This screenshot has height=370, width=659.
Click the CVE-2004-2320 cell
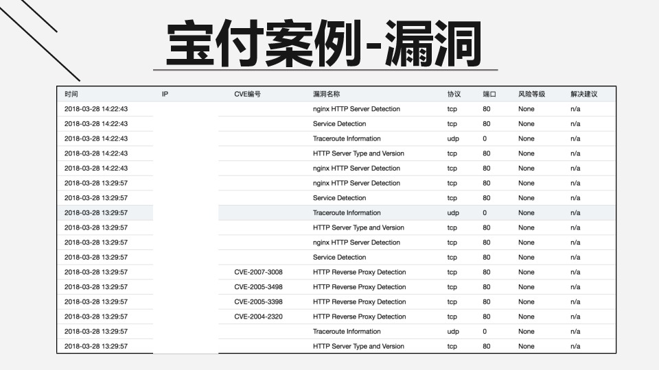(x=259, y=317)
